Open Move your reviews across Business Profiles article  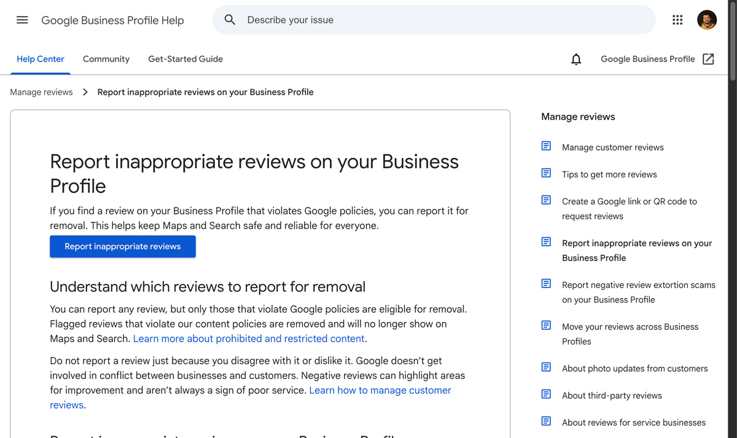[x=630, y=334]
